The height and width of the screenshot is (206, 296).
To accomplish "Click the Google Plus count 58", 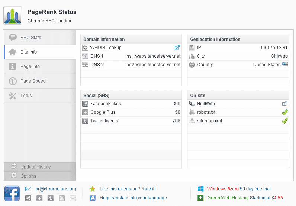I will tap(178, 112).
